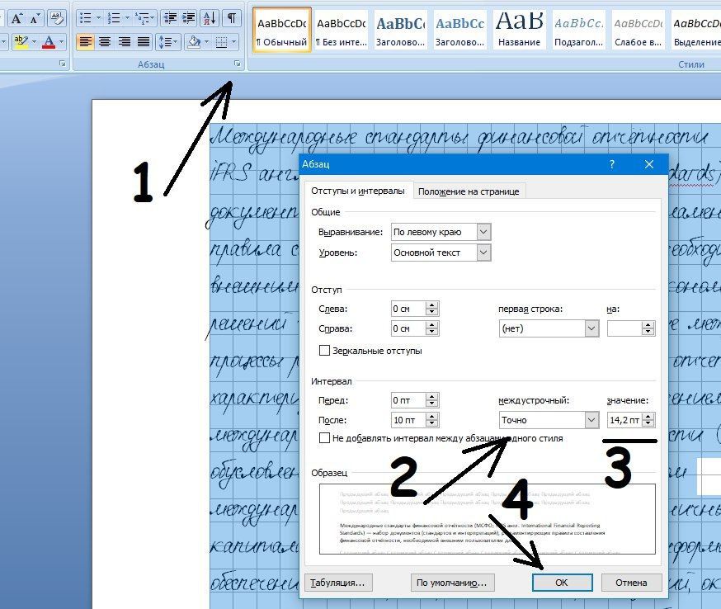Viewport: 721px width, 609px height.
Task: Click the text highlight color icon
Action: [21, 42]
